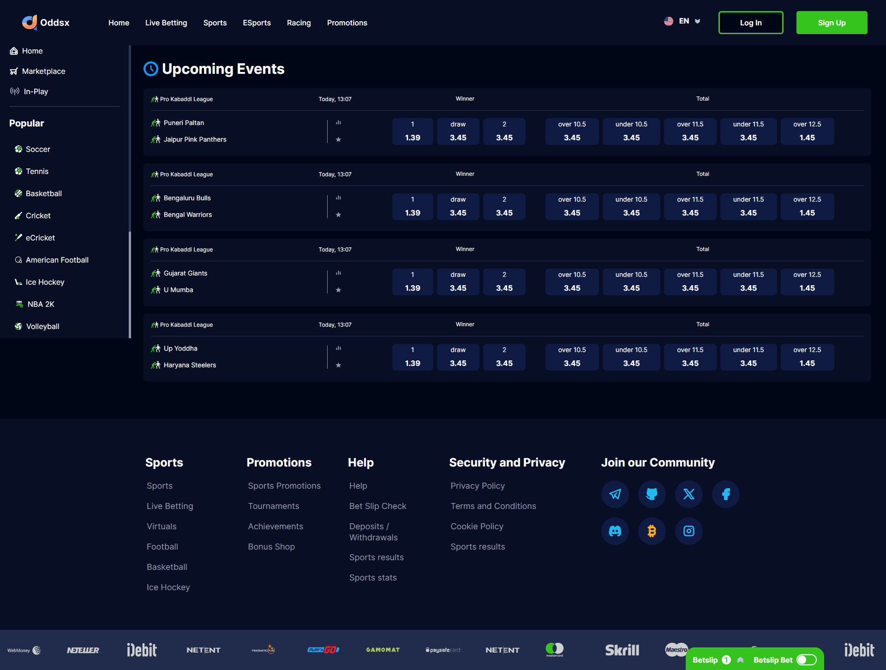Open the Discord community icon
This screenshot has width=886, height=670.
point(615,531)
